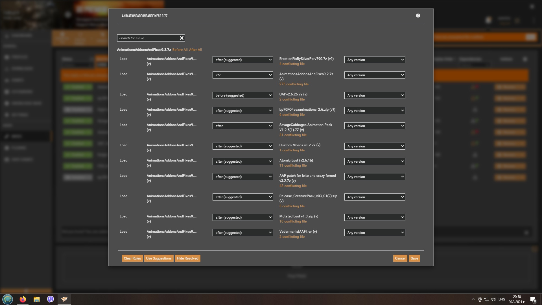Image resolution: width=542 pixels, height=305 pixels.
Task: Open rule dropdown for Atomic Lust
Action: click(x=243, y=162)
